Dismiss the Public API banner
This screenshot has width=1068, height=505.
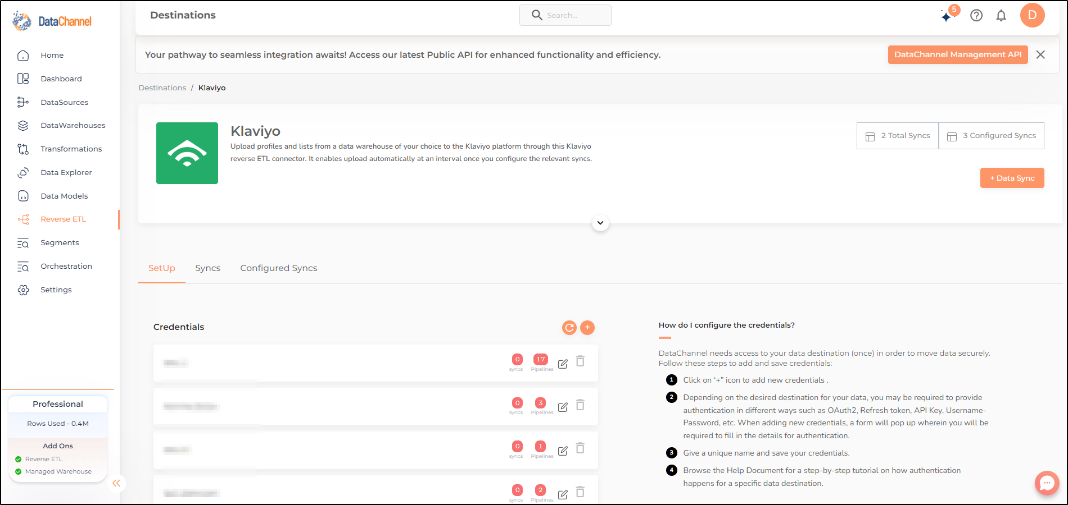coord(1040,54)
